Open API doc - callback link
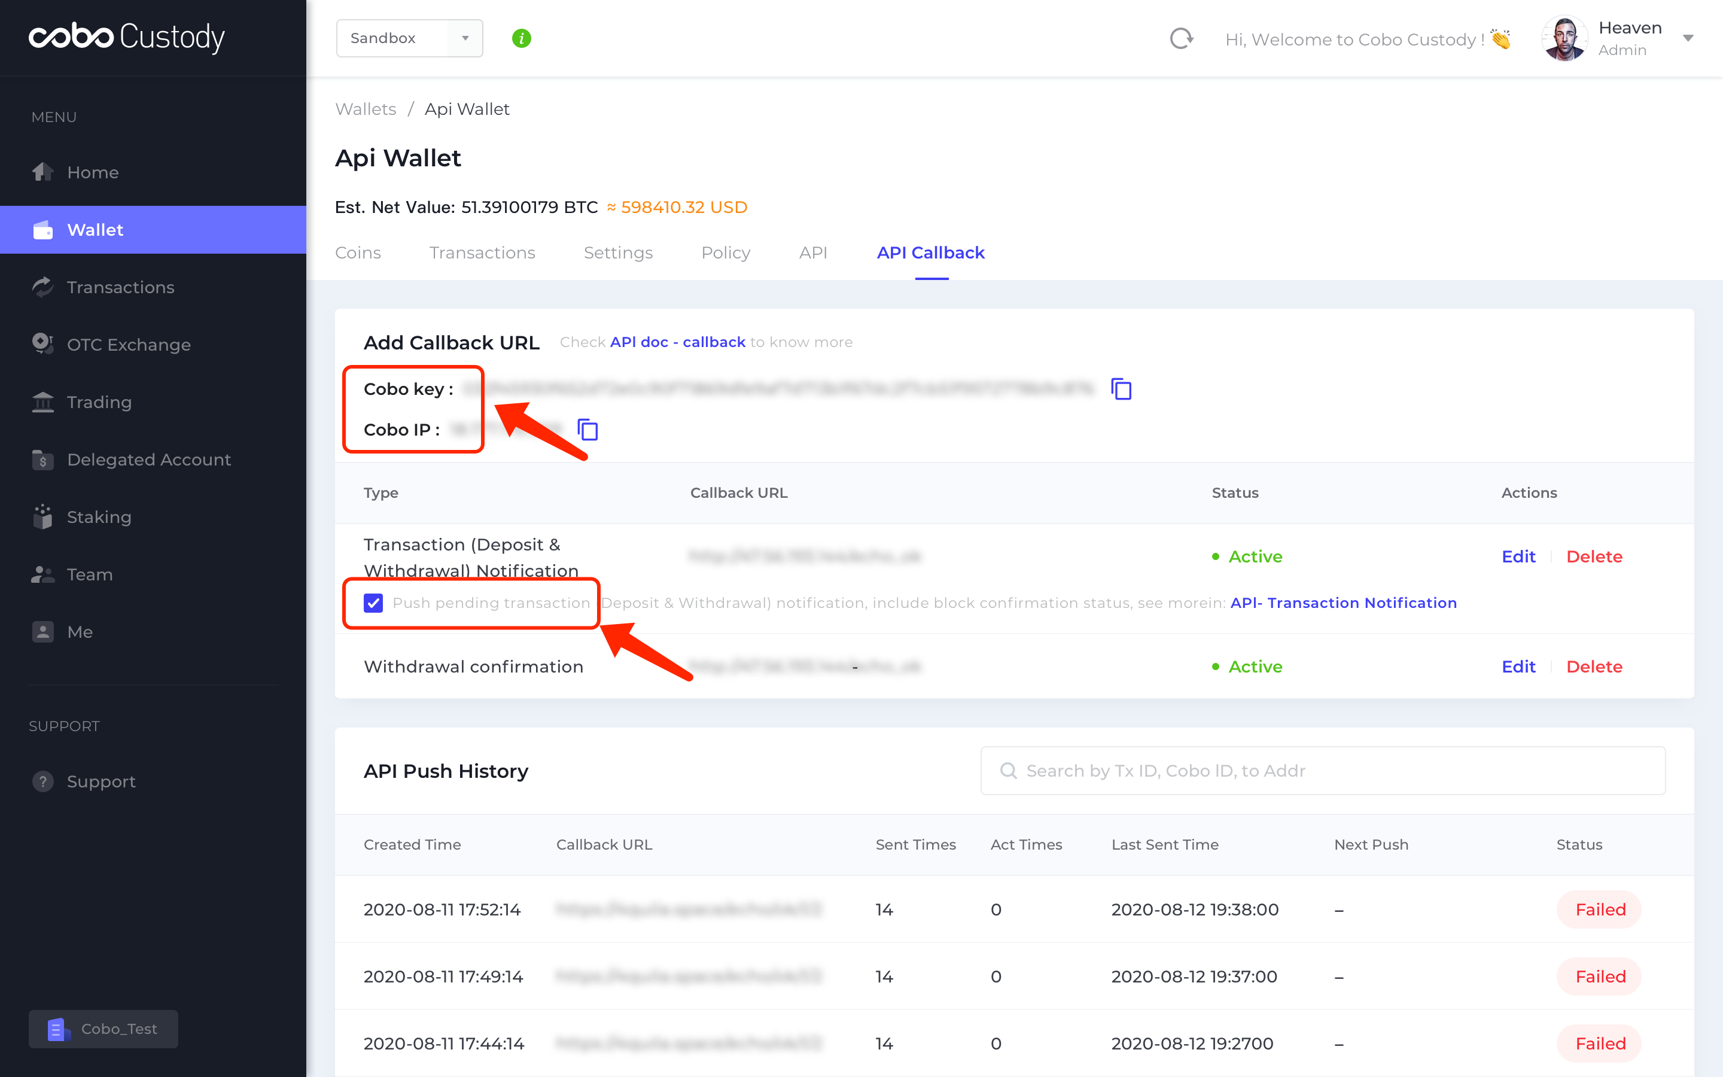Screen dimensions: 1723x1077 [x=677, y=342]
